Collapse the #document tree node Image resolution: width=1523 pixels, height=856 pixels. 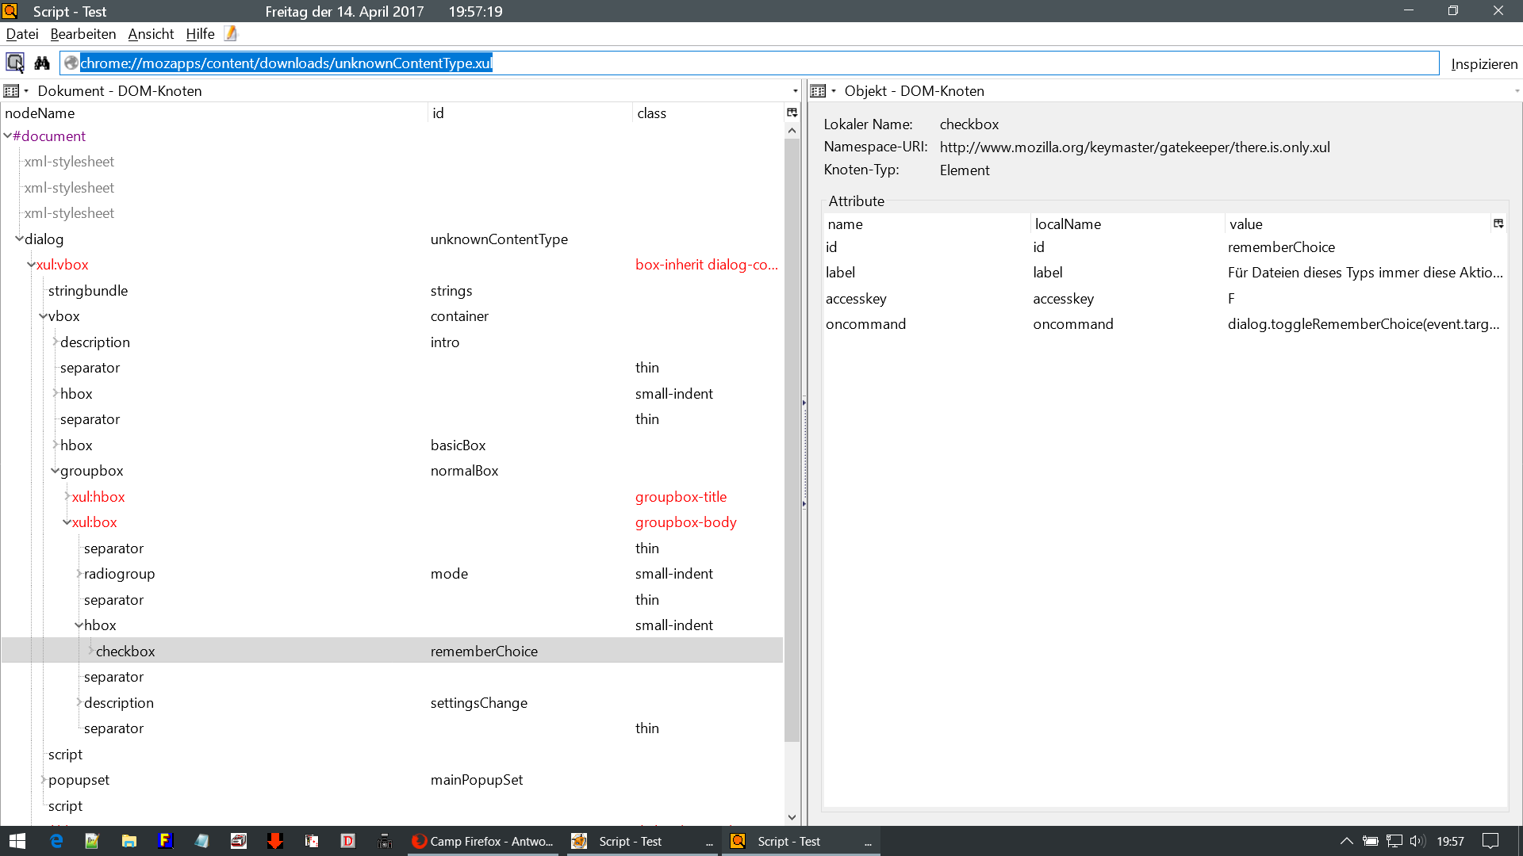tap(7, 136)
